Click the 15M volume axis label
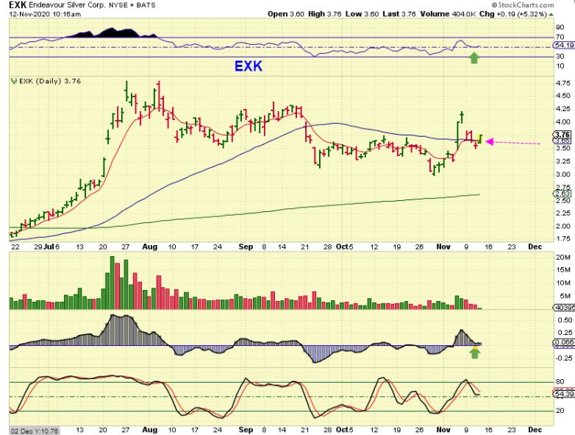 tap(563, 270)
